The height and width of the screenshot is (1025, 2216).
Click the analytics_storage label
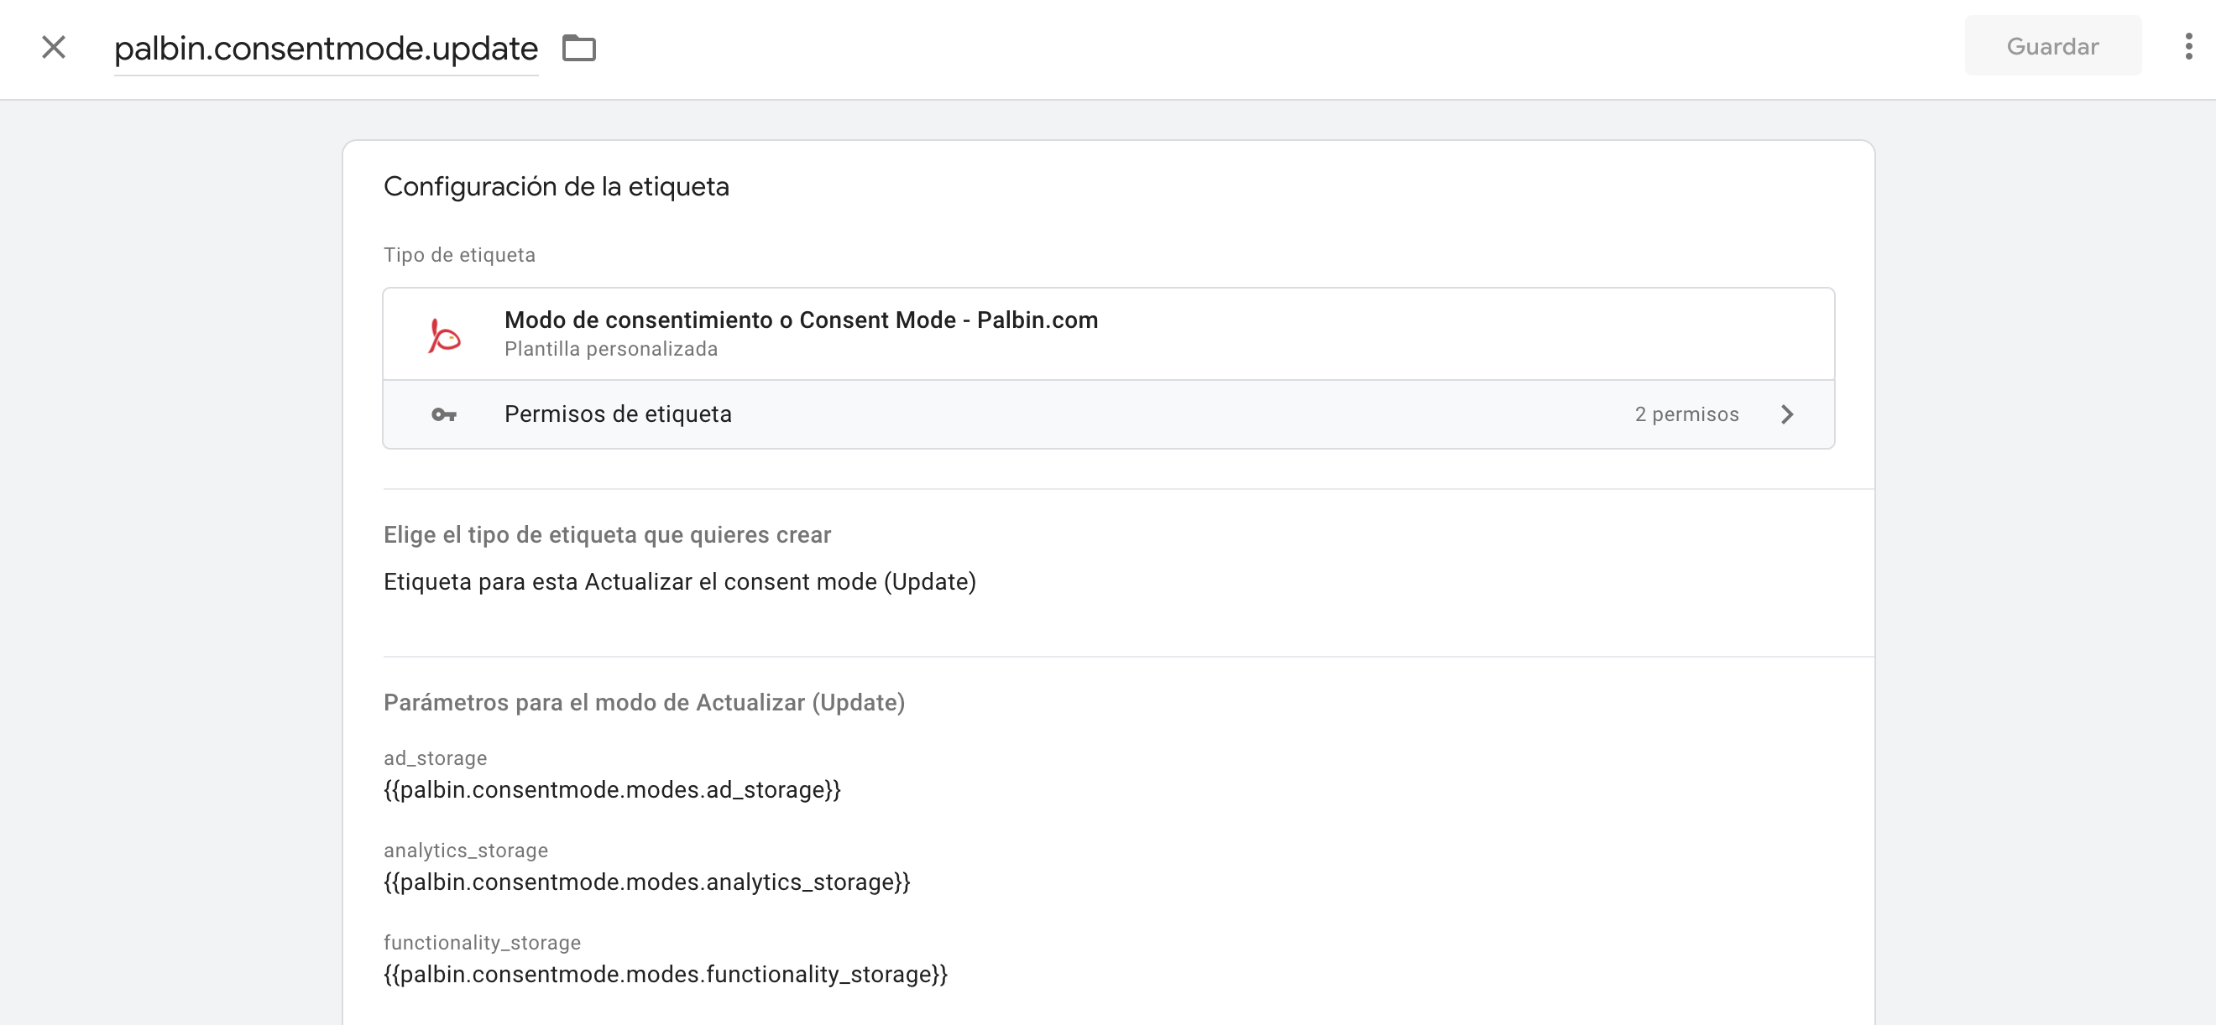[465, 851]
